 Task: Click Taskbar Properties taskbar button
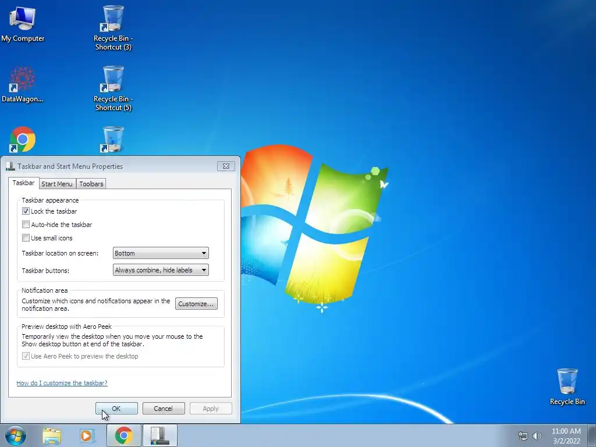(159, 435)
